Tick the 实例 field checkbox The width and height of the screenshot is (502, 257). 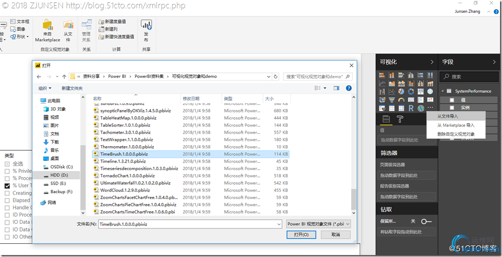(x=452, y=107)
